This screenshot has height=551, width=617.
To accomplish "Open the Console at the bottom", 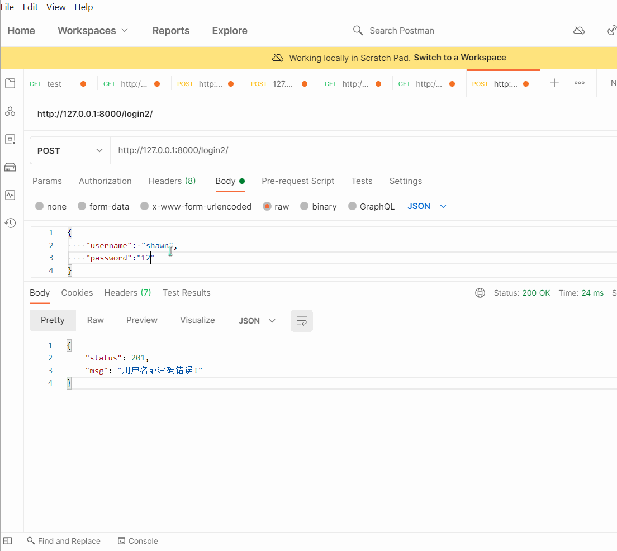I will click(x=138, y=541).
